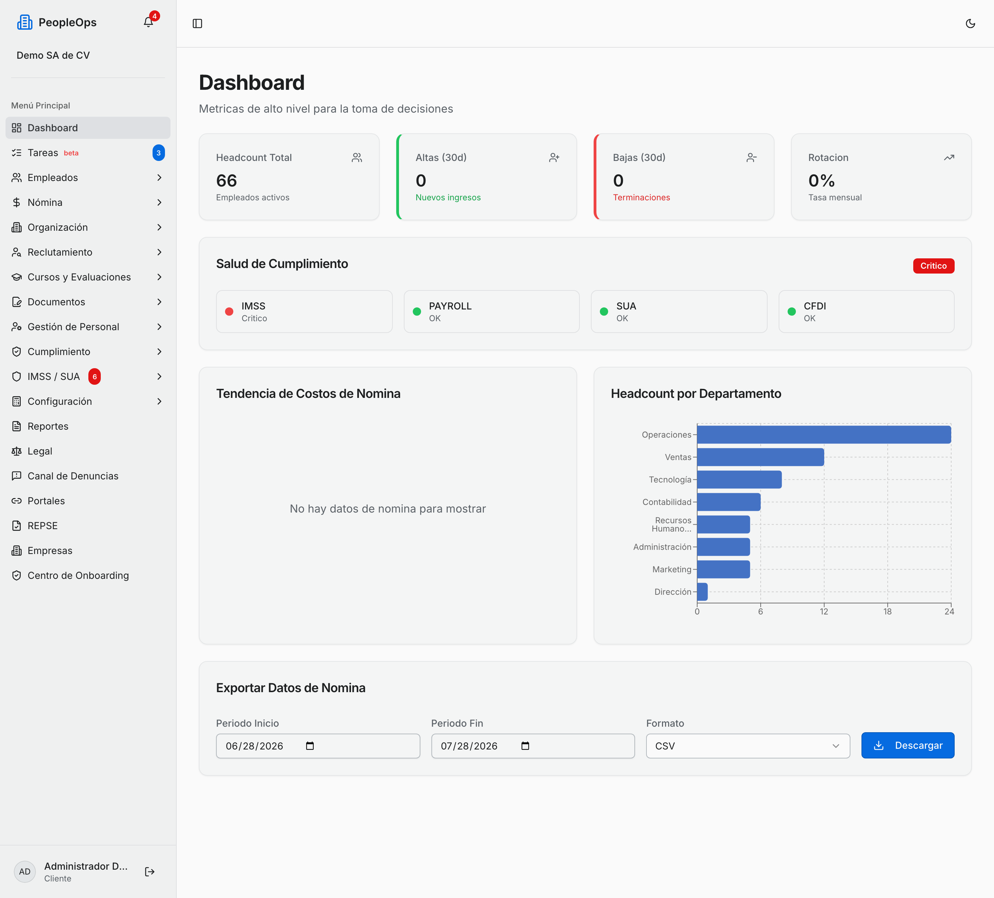Image resolution: width=994 pixels, height=898 pixels.
Task: Open calendar picker for Periodo Inicio
Action: (310, 746)
